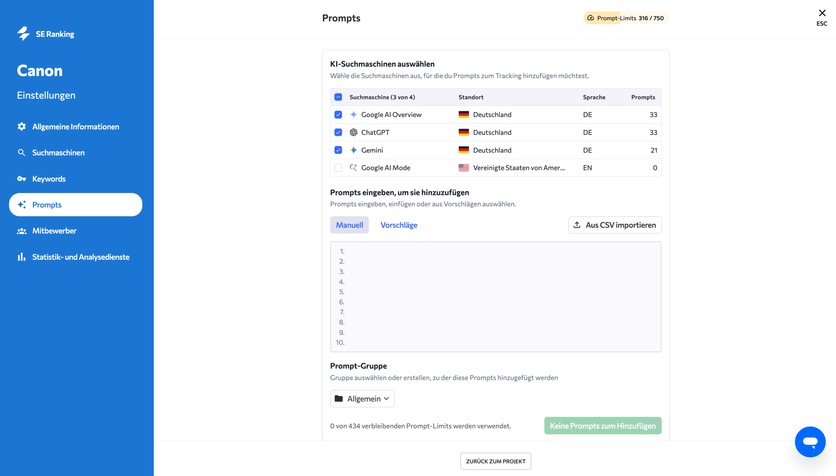Click the upload icon on CSV import
This screenshot has width=836, height=476.
(577, 225)
